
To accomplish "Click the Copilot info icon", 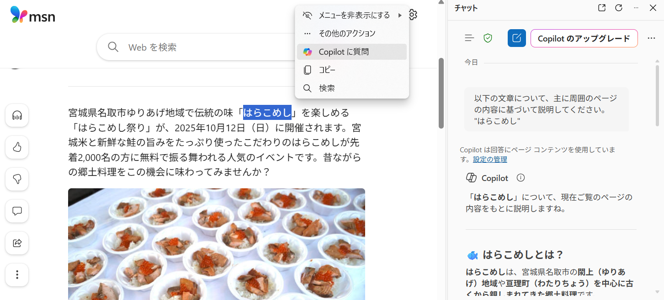I will tap(521, 178).
